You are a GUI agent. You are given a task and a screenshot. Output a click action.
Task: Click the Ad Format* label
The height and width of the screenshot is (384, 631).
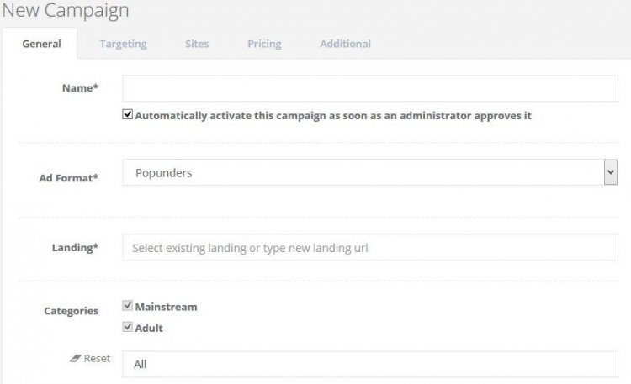pos(69,178)
